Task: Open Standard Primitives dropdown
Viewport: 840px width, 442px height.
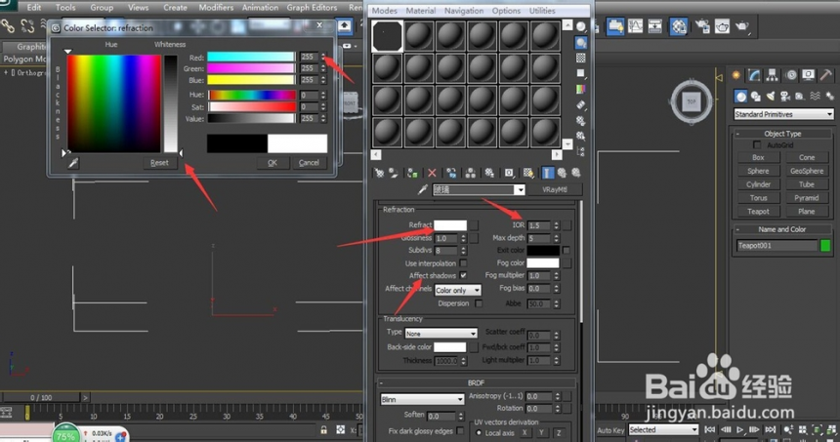Action: coord(783,114)
